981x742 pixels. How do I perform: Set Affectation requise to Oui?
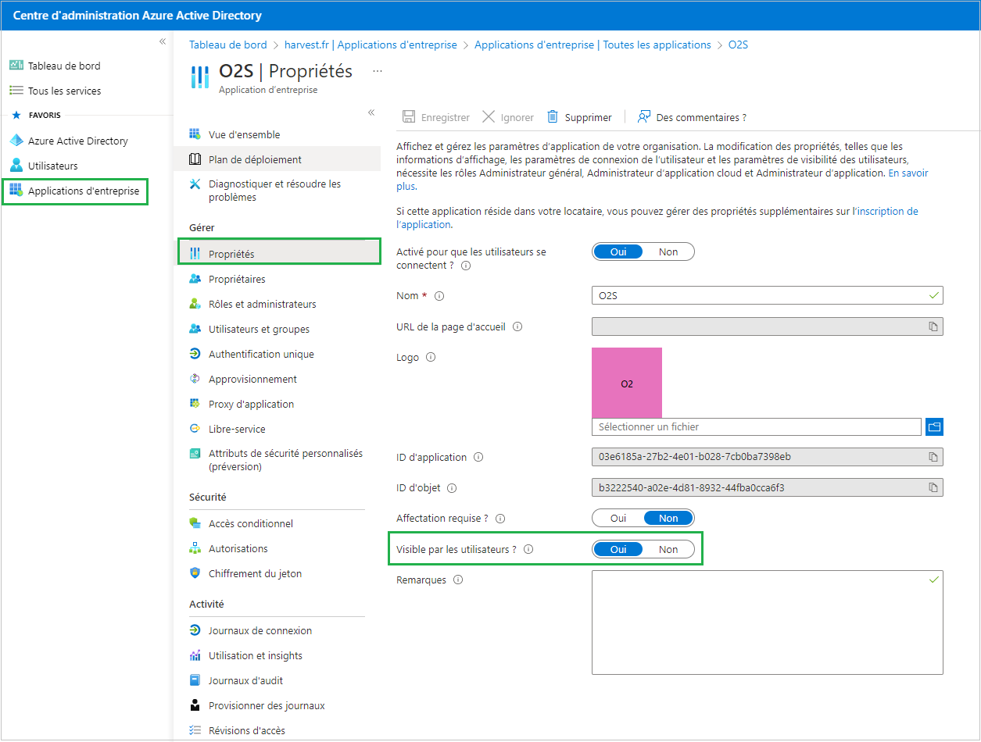pyautogui.click(x=618, y=518)
